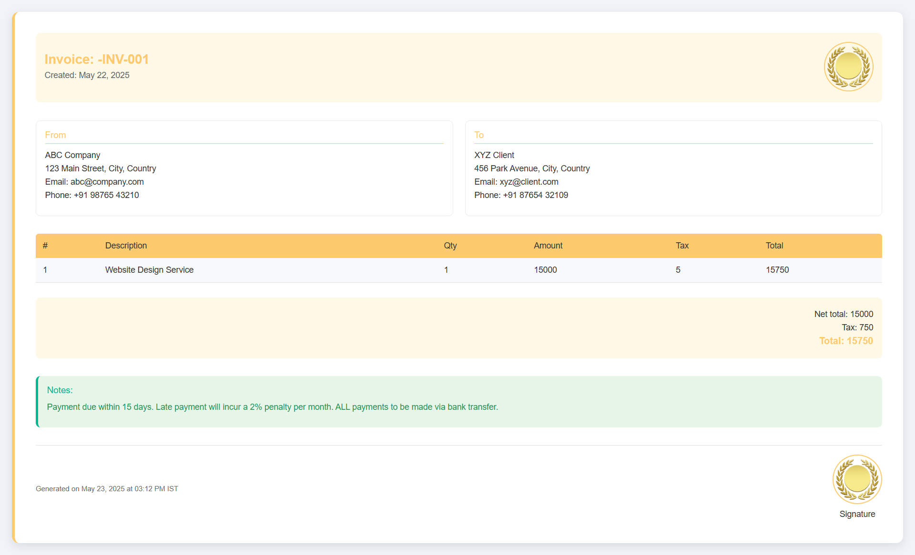Click the Signature label below seal

coord(857,514)
